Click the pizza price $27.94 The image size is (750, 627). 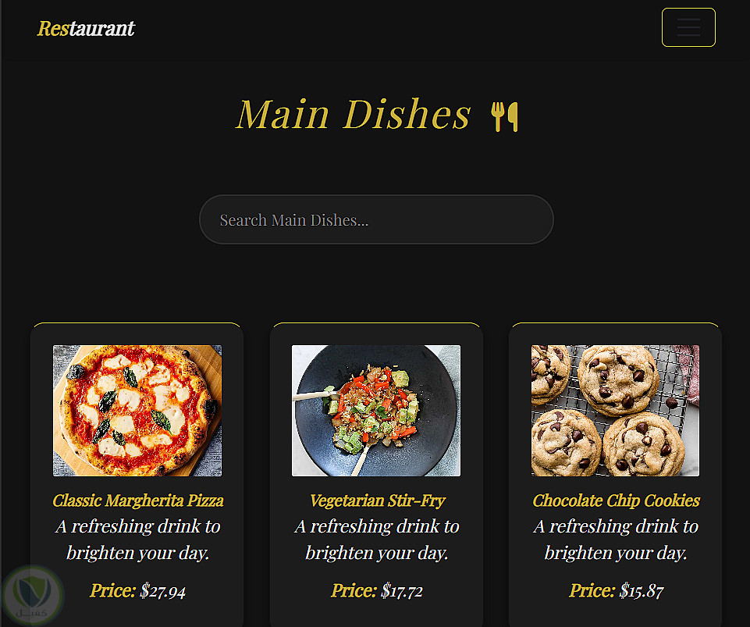[x=162, y=591]
